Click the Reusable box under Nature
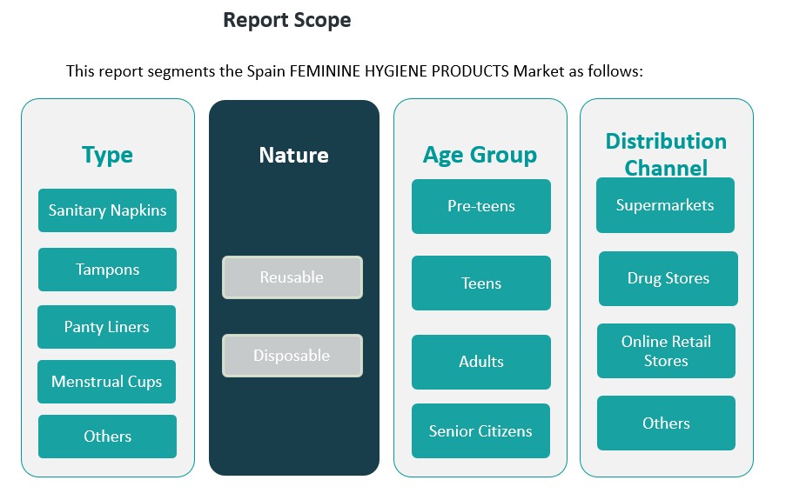Screen dimensions: 786x500 click(x=292, y=277)
